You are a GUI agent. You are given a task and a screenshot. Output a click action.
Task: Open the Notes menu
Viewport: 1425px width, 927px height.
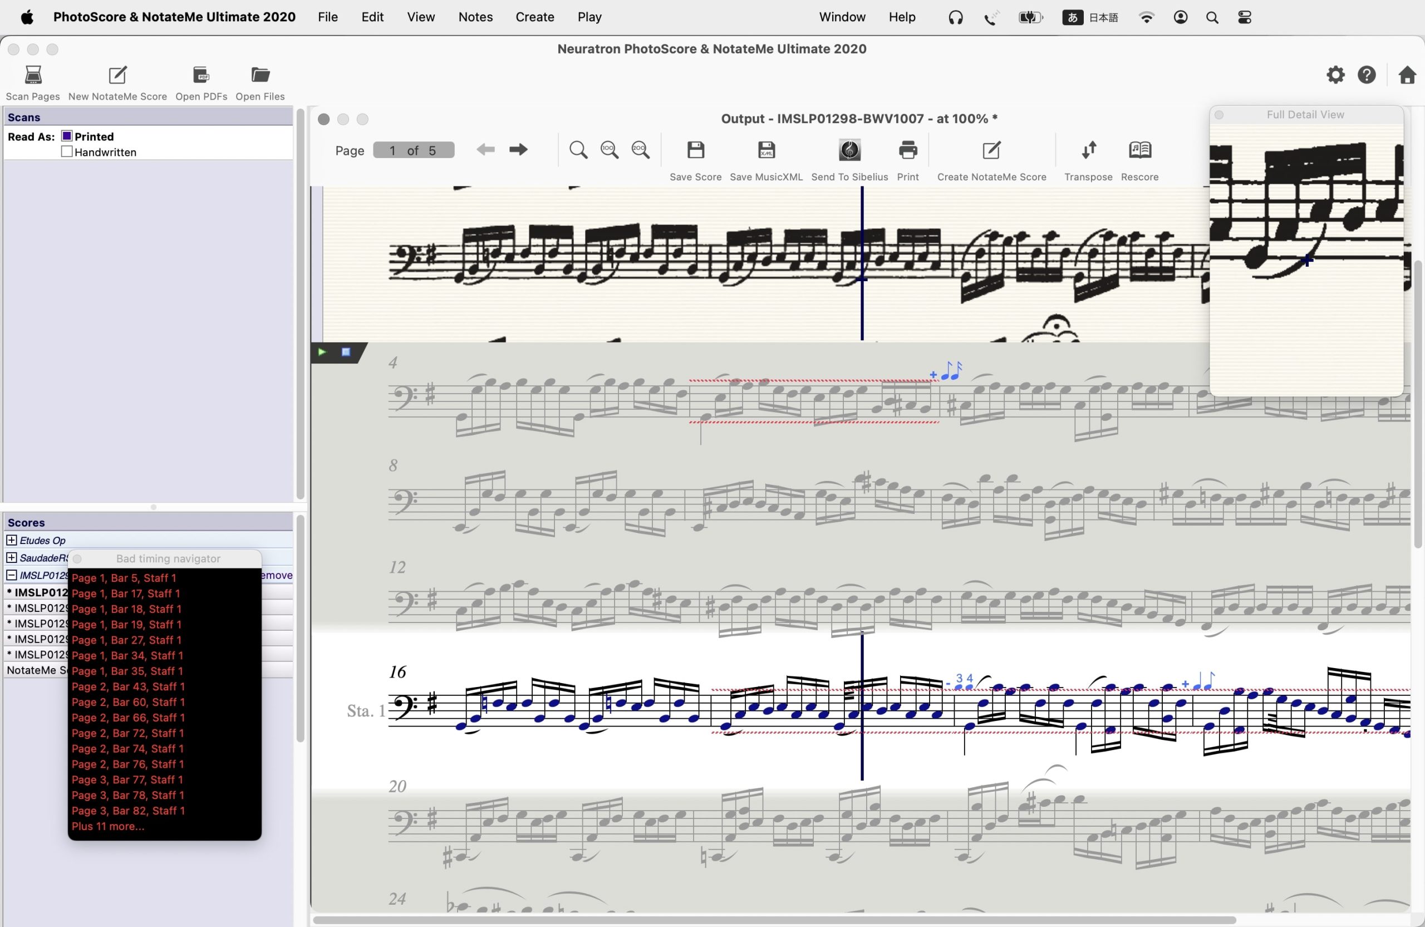click(x=475, y=17)
